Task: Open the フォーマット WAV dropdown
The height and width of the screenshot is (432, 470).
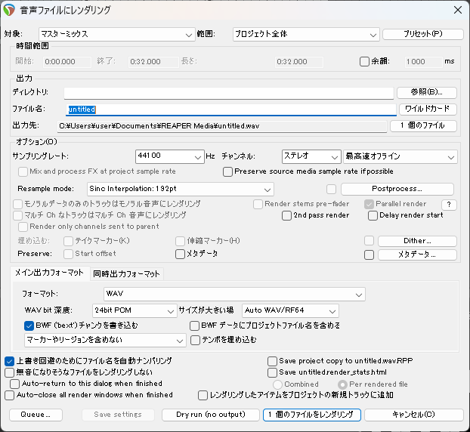Action: click(x=233, y=293)
